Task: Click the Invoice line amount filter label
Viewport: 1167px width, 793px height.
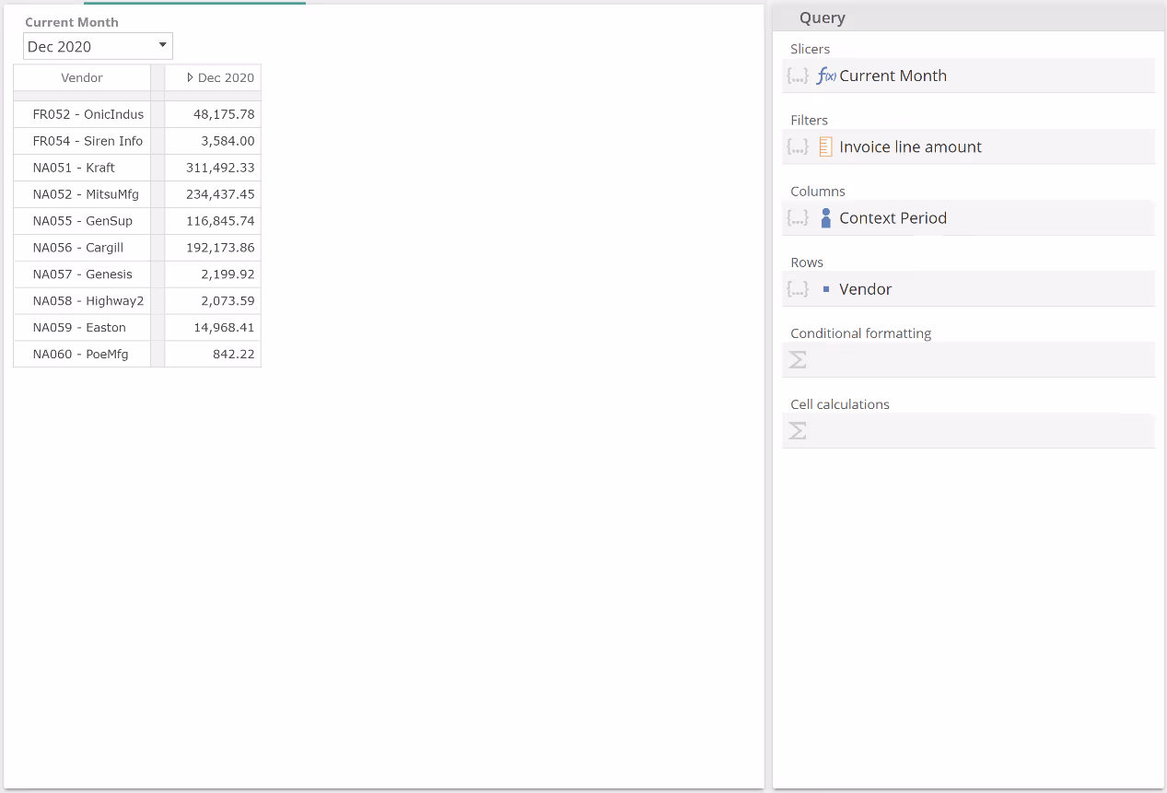Action: [x=910, y=147]
